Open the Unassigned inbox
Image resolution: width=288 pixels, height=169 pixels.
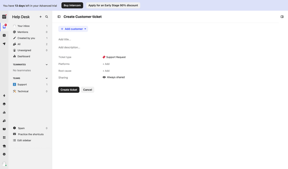pos(30,50)
